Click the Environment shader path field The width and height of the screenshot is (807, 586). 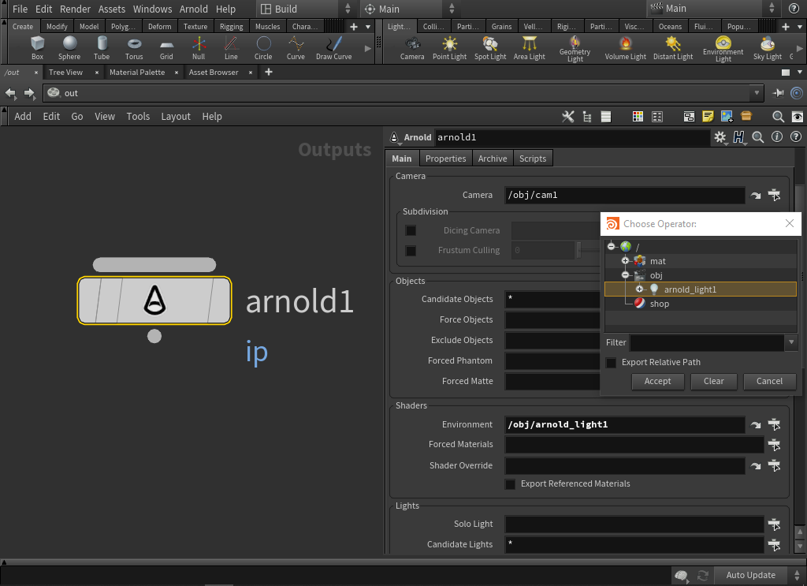pos(624,425)
